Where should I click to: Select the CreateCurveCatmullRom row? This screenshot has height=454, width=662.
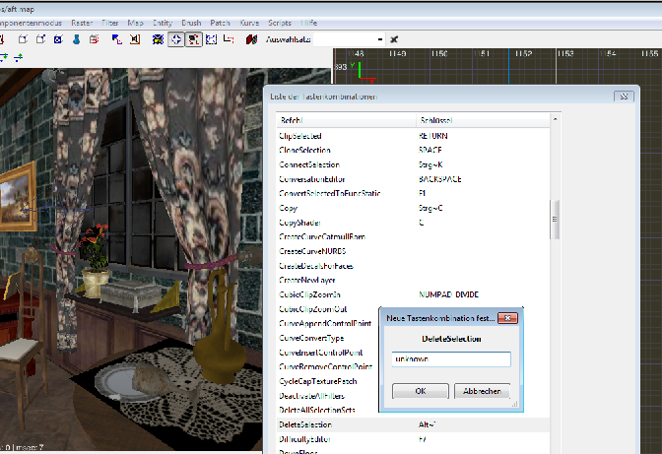tap(413, 236)
